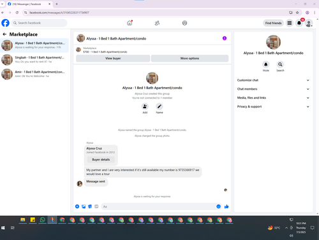Click the Buyer details button

pyautogui.click(x=101, y=160)
